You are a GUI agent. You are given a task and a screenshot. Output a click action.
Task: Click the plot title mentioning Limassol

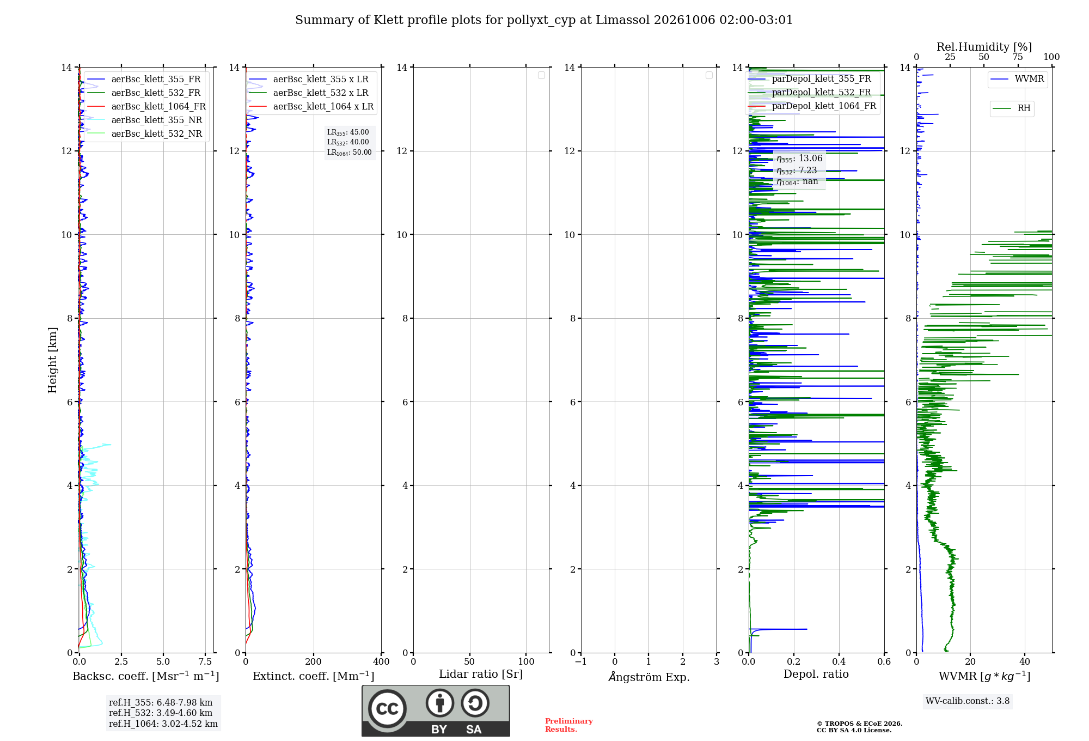click(x=544, y=20)
